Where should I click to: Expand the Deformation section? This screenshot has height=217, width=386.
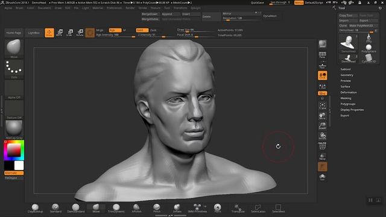tap(349, 92)
